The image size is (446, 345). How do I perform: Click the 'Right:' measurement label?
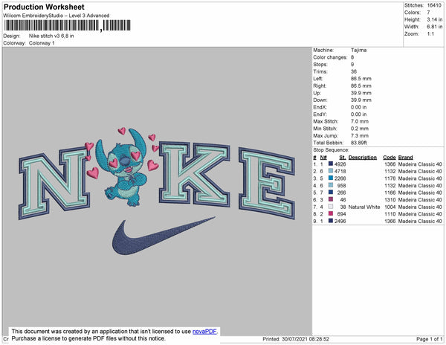[x=320, y=86]
